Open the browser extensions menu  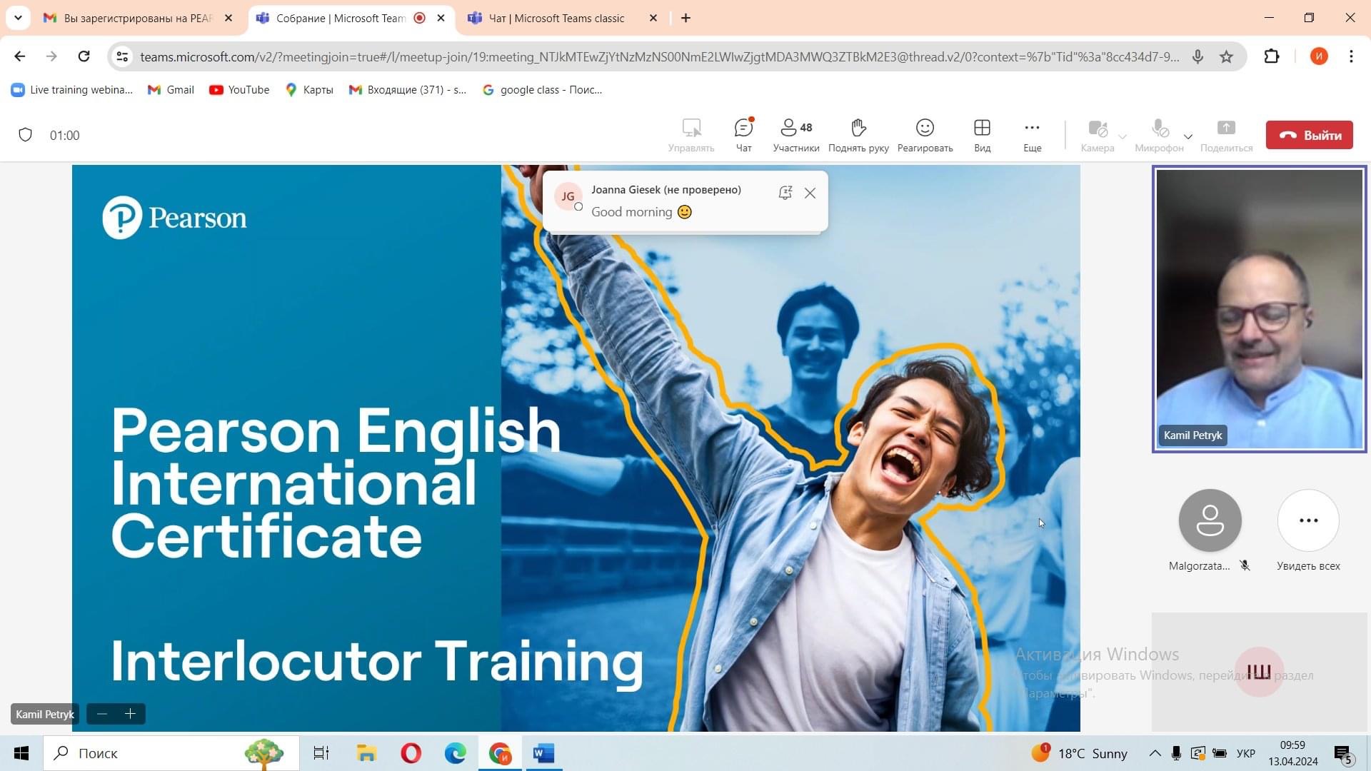[1271, 56]
